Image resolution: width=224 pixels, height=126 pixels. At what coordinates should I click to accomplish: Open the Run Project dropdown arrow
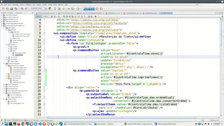(x=66, y=9)
